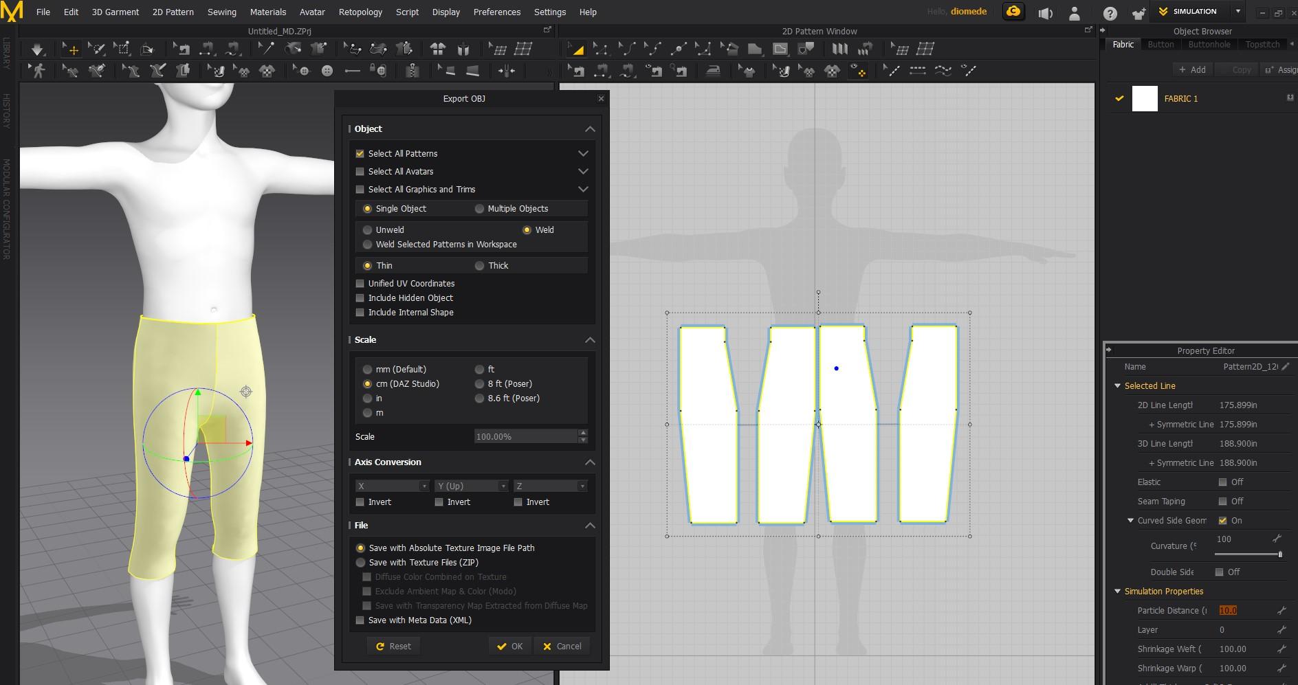Open the Y (Up) axis dropdown
The width and height of the screenshot is (1298, 685).
pyautogui.click(x=471, y=486)
